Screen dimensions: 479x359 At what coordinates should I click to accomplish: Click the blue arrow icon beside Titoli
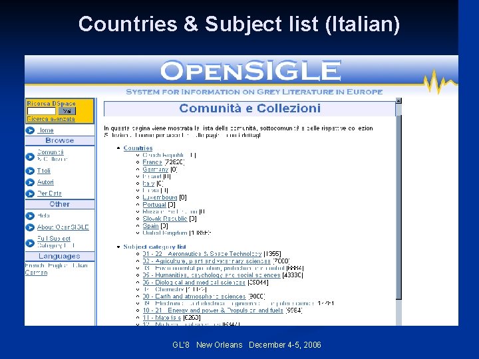tap(30, 171)
